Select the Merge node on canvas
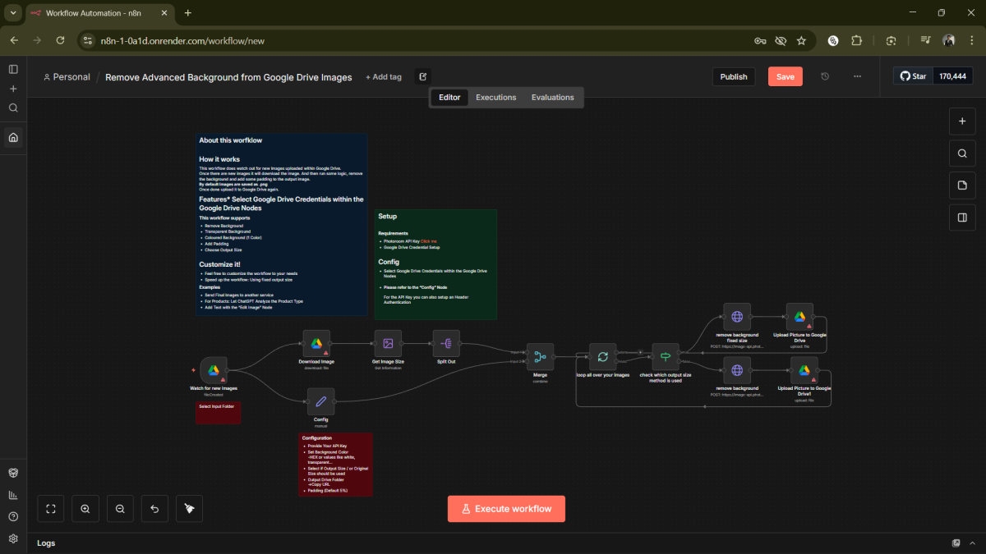This screenshot has width=986, height=554. pos(540,357)
